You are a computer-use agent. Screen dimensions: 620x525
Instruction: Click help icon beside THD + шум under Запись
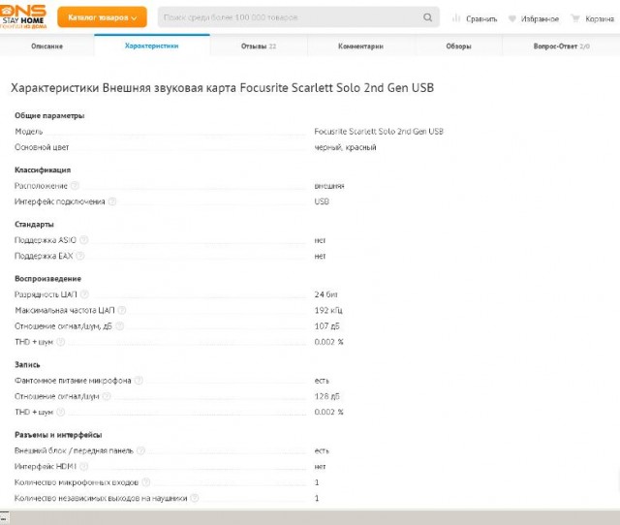[x=60, y=412]
